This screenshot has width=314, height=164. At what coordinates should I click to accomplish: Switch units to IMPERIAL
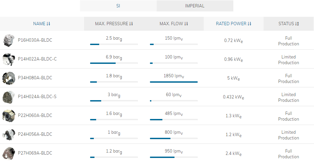pos(195,6)
